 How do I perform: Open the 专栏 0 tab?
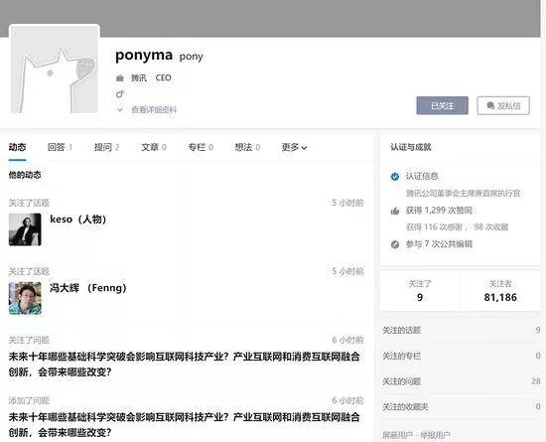pos(201,147)
